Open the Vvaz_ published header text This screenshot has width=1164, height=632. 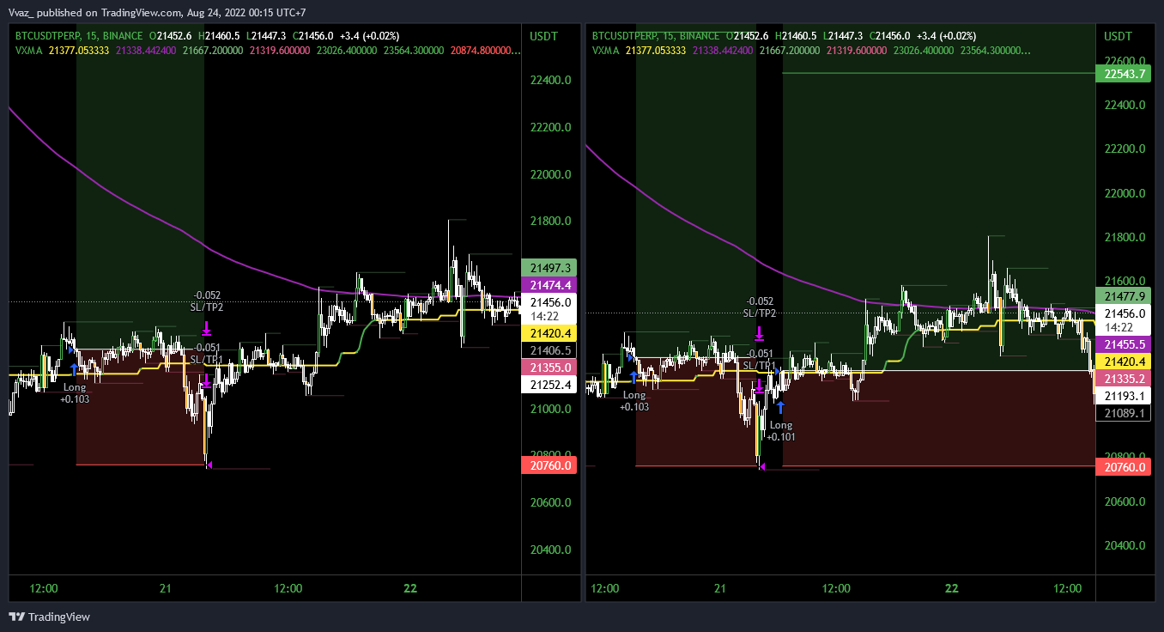point(157,13)
